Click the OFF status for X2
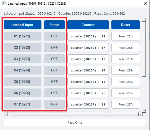The image size is (150, 130). (54, 47)
